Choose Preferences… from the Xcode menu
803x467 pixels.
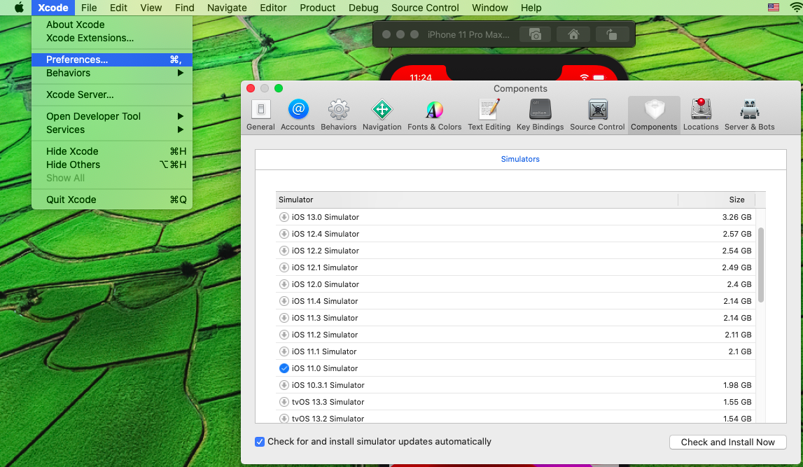coord(111,60)
